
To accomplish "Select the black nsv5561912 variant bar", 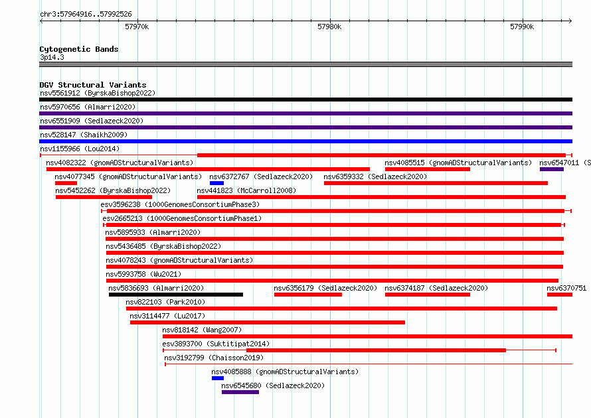I will coord(305,100).
